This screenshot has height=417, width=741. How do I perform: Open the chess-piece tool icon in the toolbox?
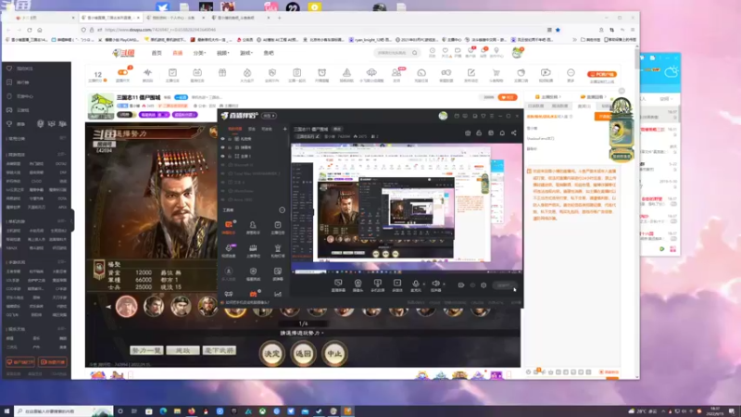pos(277,250)
